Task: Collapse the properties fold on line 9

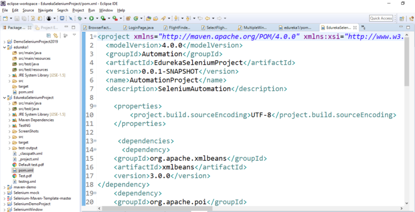Action: click(x=95, y=106)
